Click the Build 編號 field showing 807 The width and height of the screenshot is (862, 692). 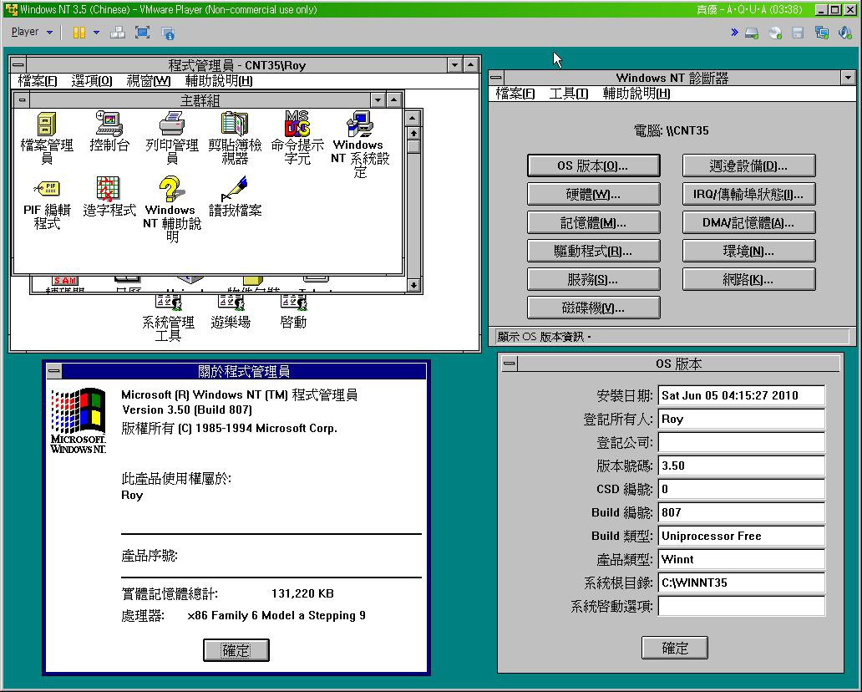pyautogui.click(x=741, y=512)
